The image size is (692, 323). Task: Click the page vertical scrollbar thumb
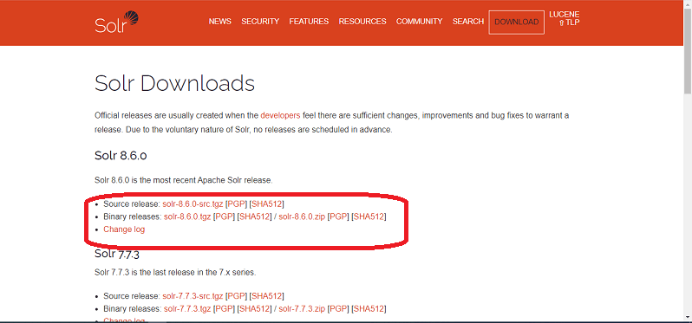pos(687,52)
